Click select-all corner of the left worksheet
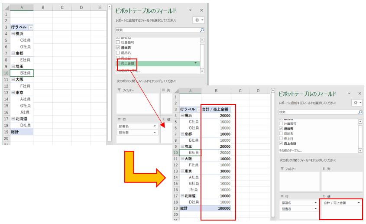 coord(5,7)
